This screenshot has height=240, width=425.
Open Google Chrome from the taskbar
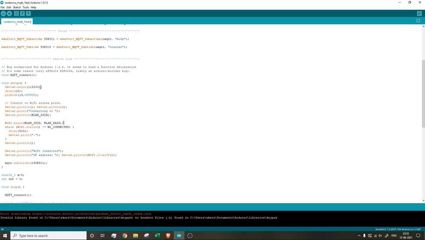(x=125, y=236)
